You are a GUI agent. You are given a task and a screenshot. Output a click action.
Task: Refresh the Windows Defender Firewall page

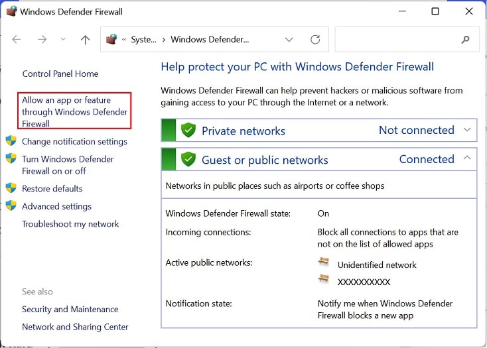coord(315,39)
